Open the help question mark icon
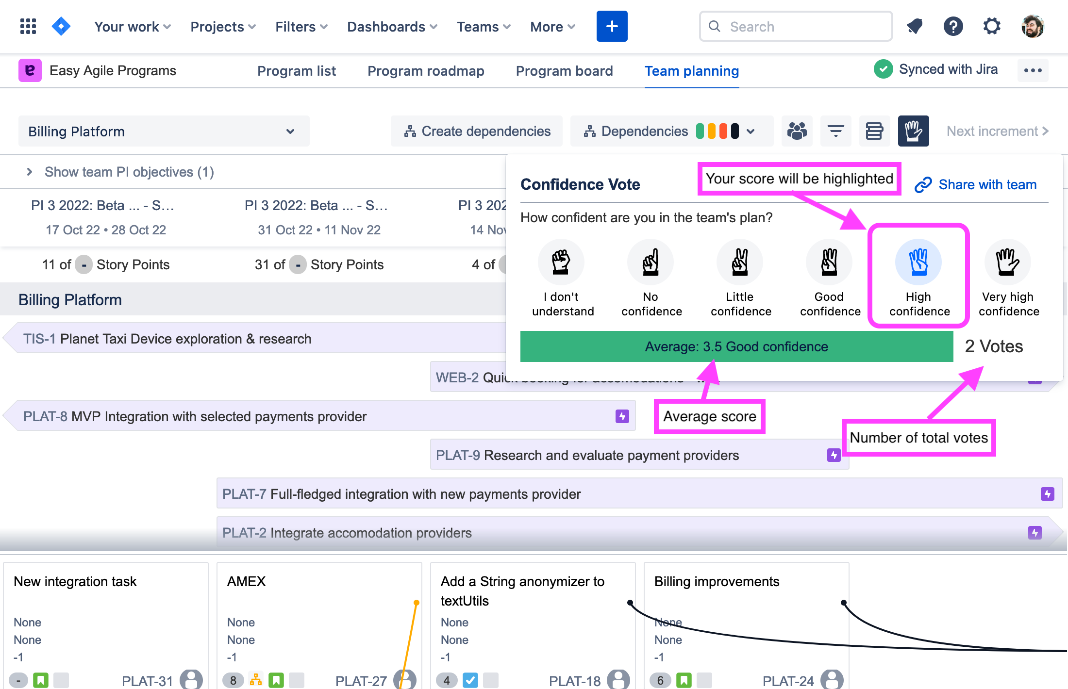The height and width of the screenshot is (689, 1068). tap(953, 26)
